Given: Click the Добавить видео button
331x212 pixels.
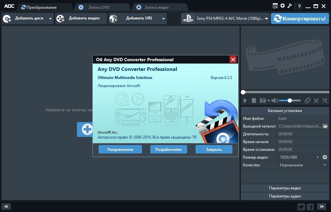Looking at the screenshot, I should pyautogui.click(x=81, y=18).
